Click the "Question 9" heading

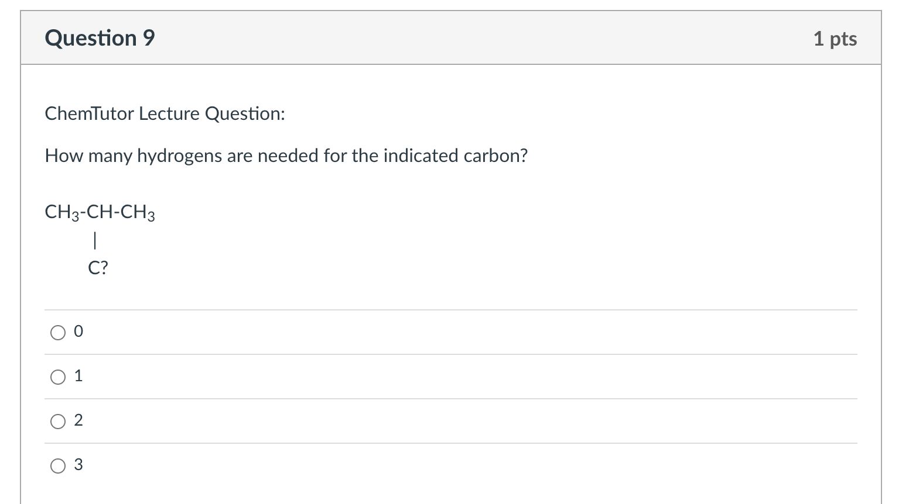click(100, 38)
